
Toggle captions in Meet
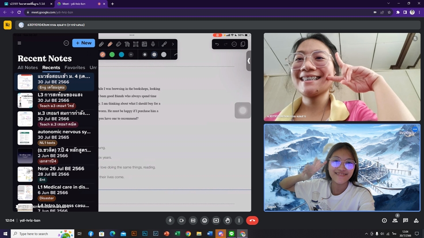193,220
